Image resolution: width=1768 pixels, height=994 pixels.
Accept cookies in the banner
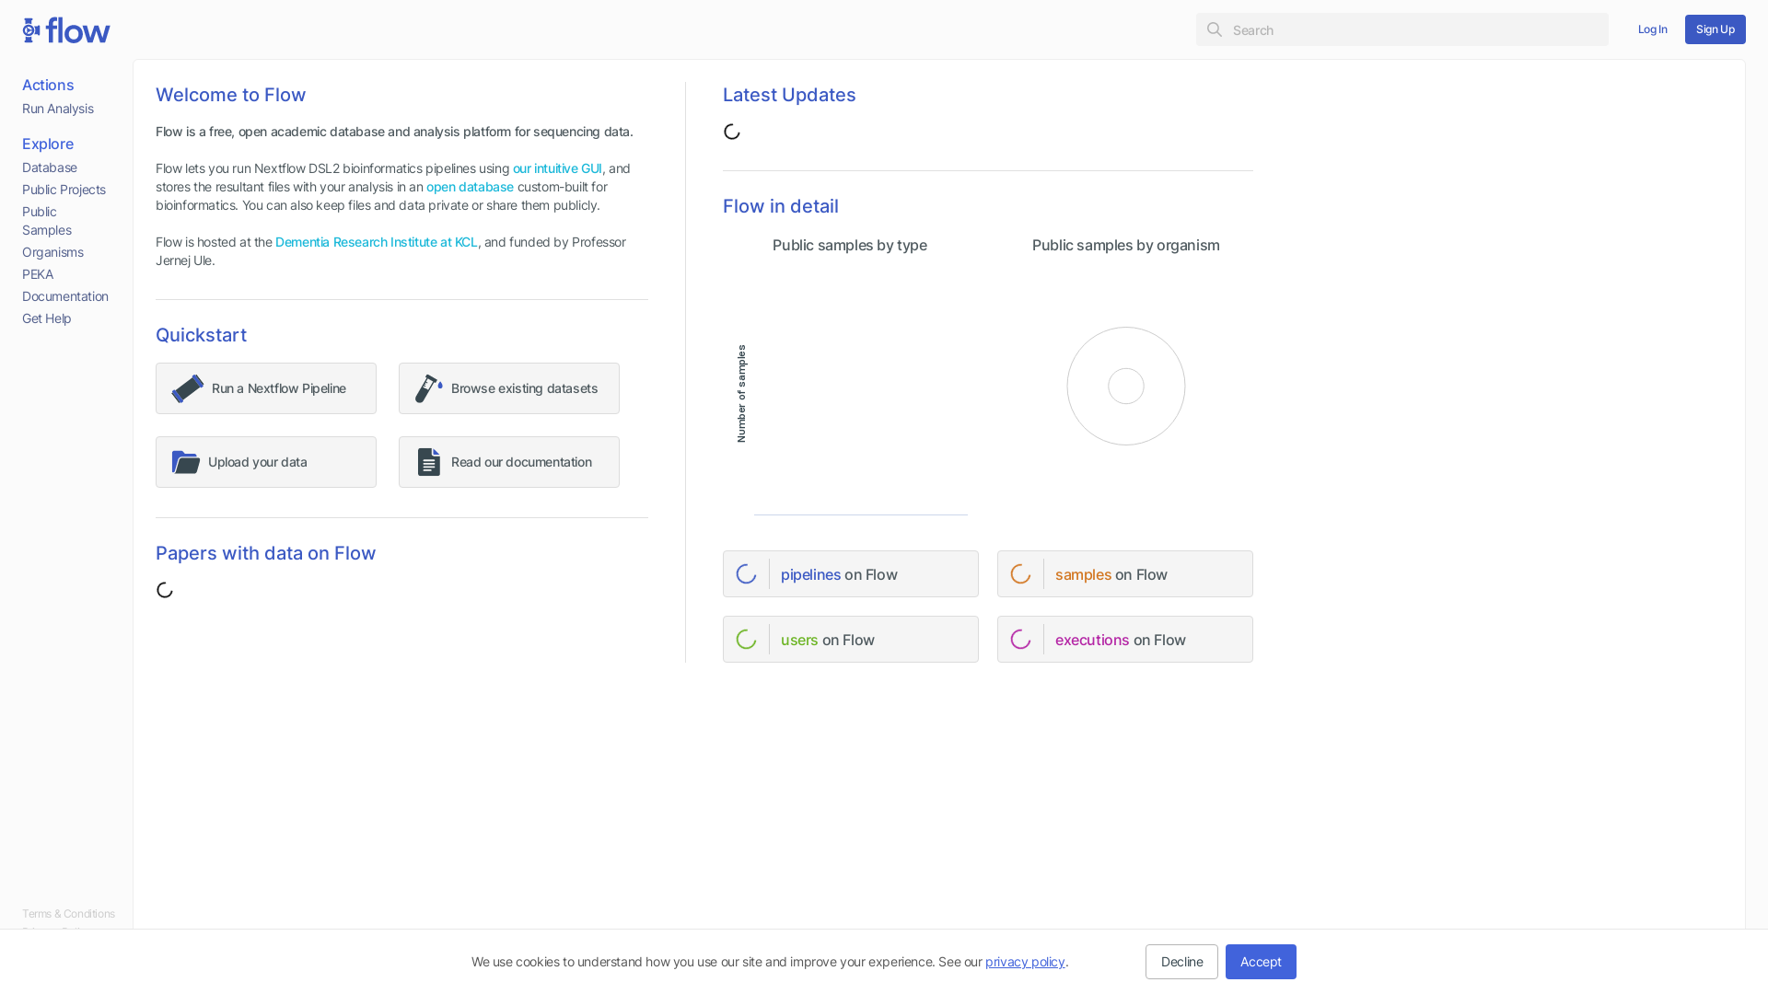[1261, 962]
